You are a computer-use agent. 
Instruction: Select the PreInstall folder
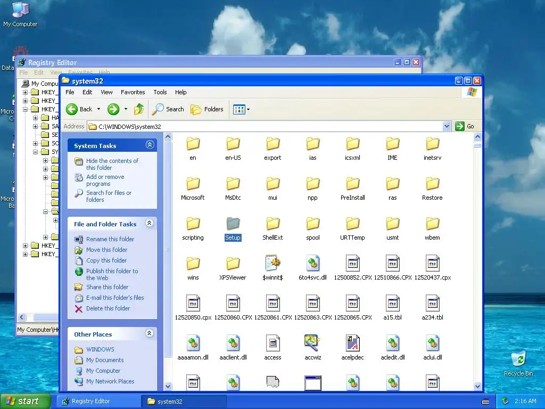pos(352,189)
